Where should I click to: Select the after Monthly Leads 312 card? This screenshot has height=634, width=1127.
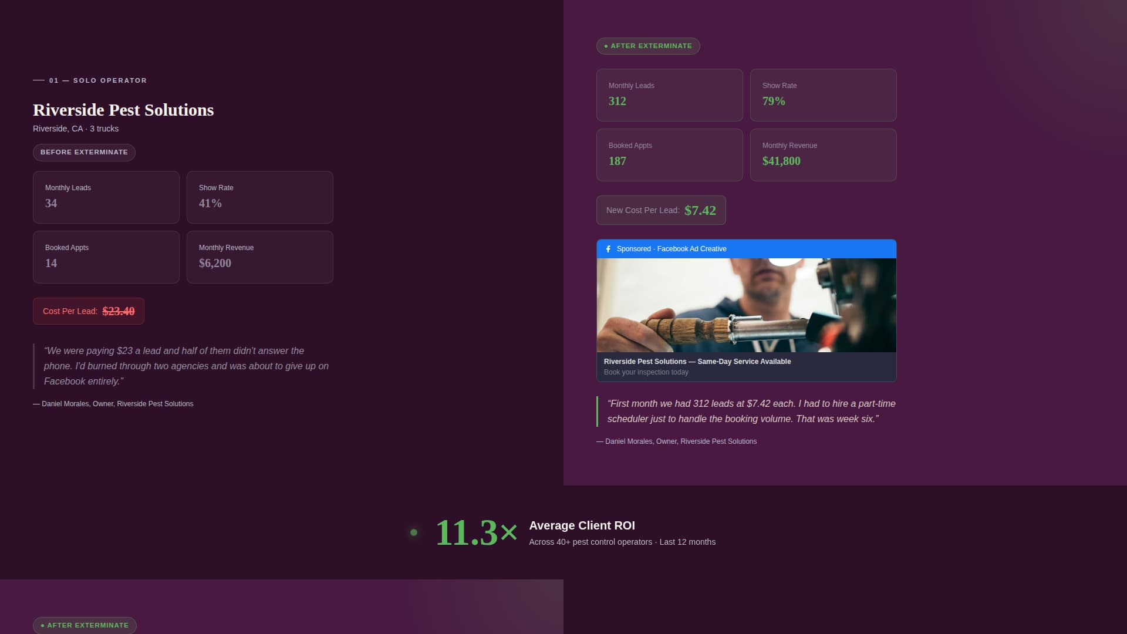click(x=670, y=95)
